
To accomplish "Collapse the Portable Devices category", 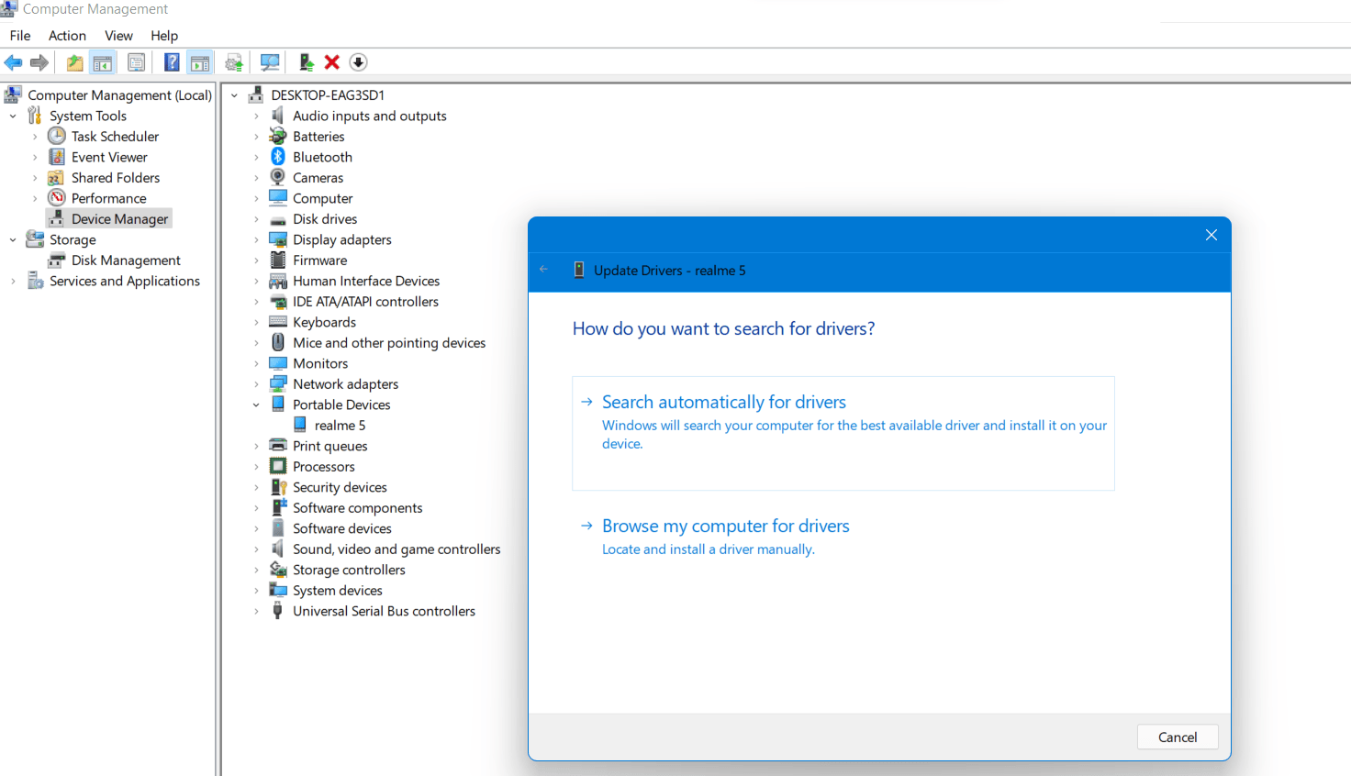I will [x=256, y=405].
